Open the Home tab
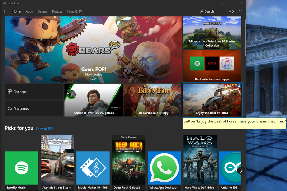The height and width of the screenshot is (191, 287). point(17,11)
